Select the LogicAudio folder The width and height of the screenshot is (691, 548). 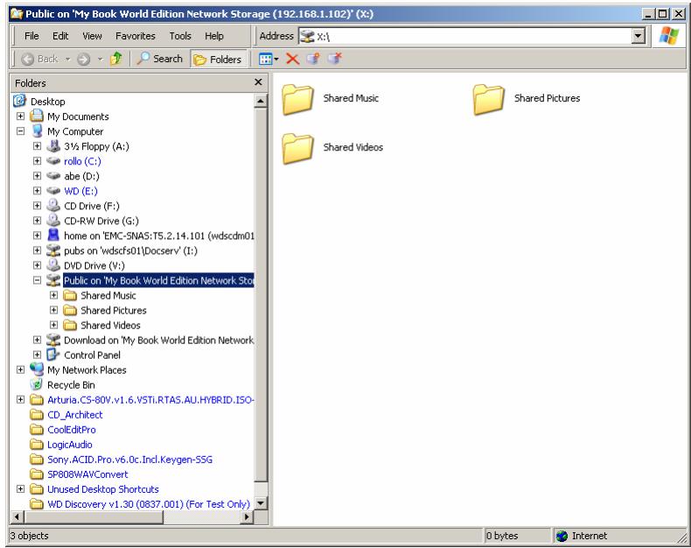[x=70, y=445]
